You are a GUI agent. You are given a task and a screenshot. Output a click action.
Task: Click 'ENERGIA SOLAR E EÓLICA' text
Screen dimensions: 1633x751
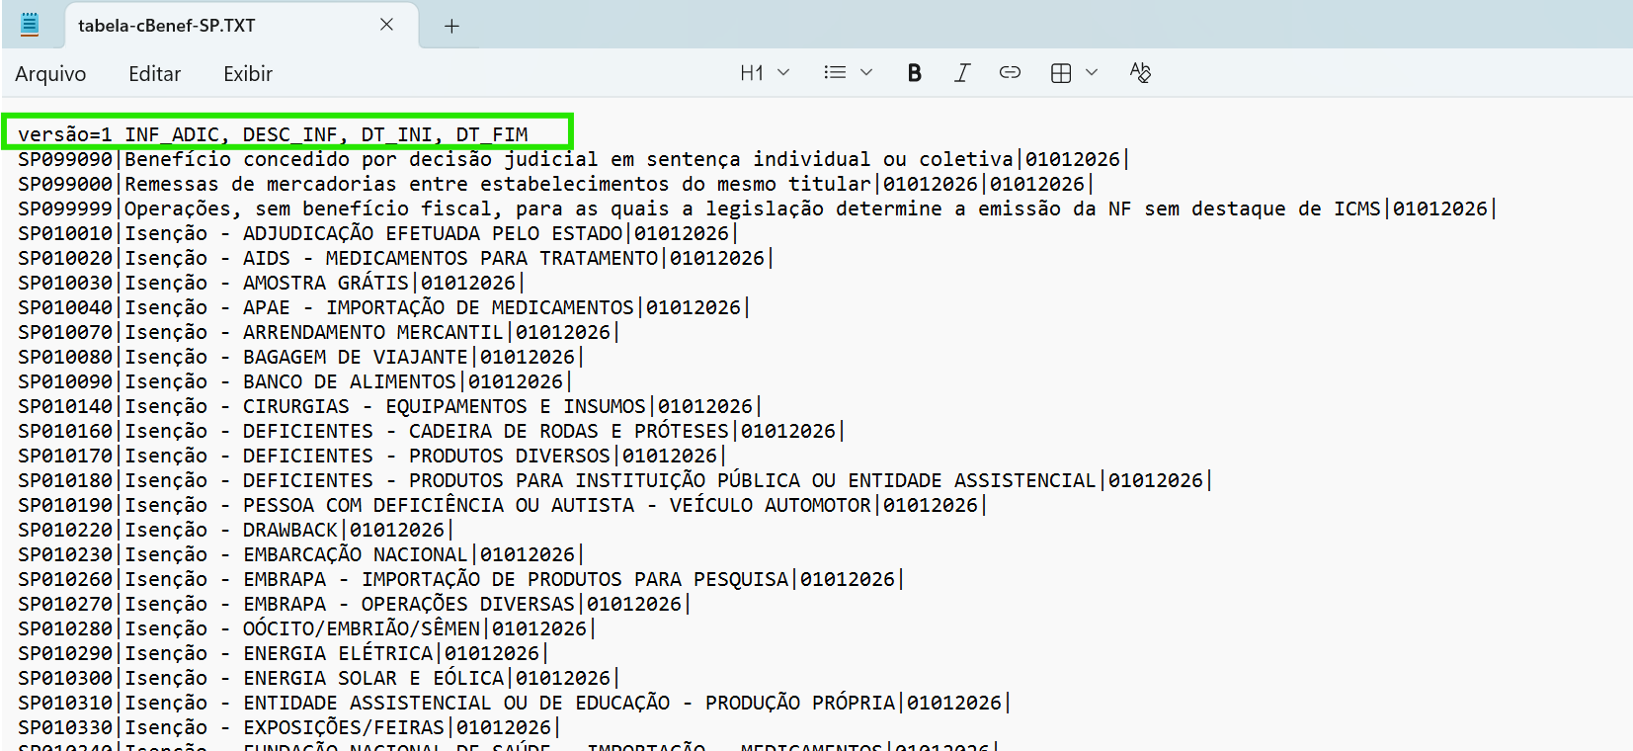click(373, 678)
